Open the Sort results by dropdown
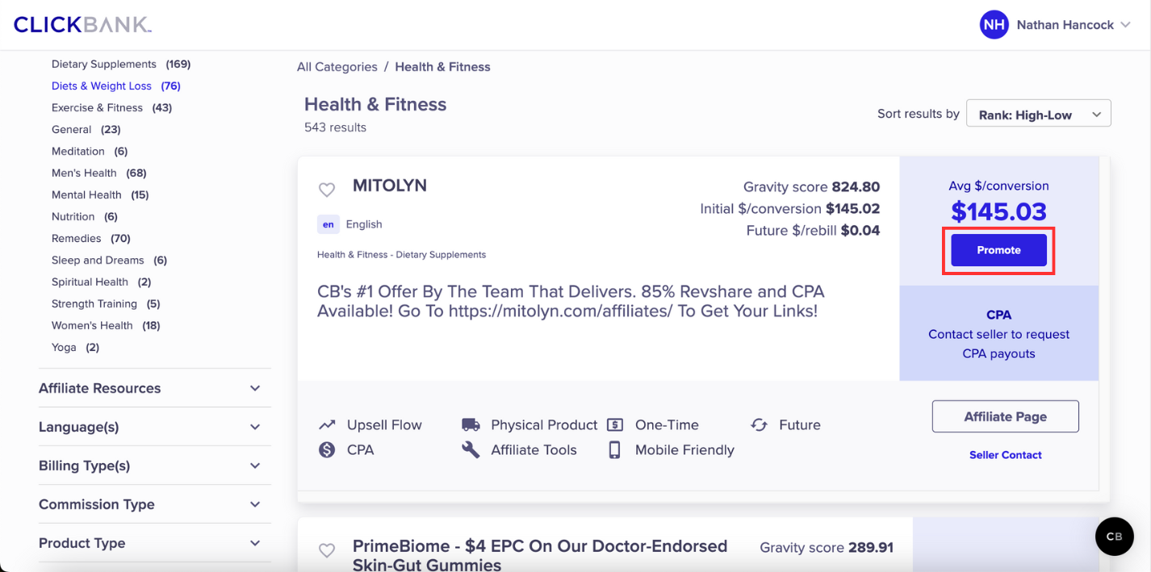 tap(1039, 114)
